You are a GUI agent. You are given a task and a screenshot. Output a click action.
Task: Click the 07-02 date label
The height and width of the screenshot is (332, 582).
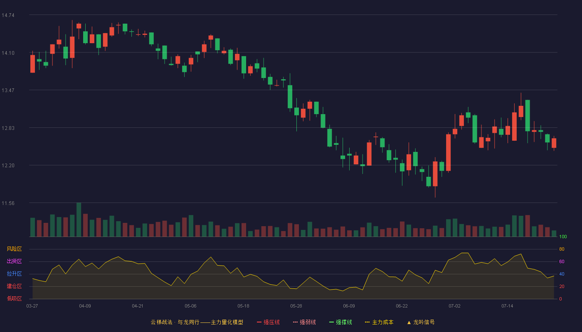tap(454, 306)
